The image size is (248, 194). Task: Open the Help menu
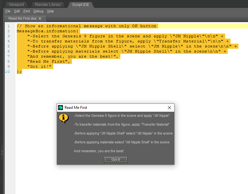(50, 11)
